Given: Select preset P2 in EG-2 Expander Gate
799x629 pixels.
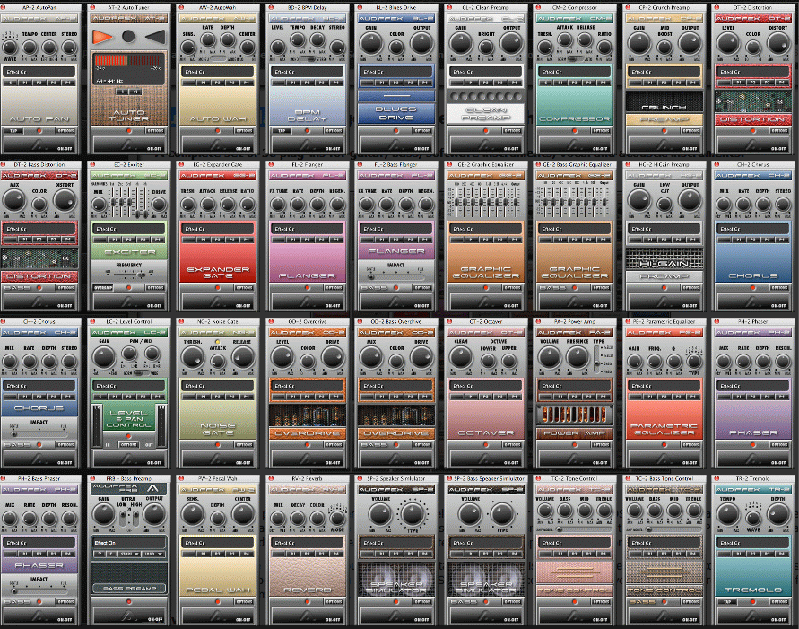Looking at the screenshot, I should click(x=218, y=240).
